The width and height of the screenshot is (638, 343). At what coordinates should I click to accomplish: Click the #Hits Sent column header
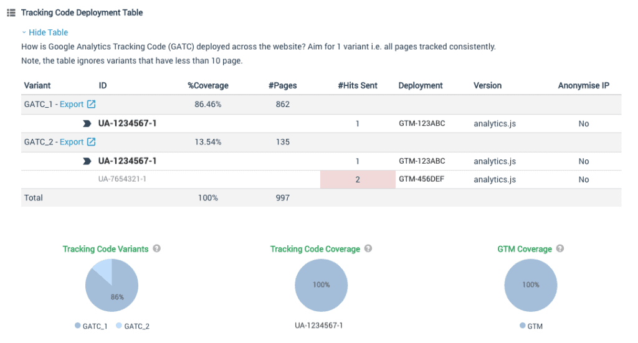click(358, 86)
